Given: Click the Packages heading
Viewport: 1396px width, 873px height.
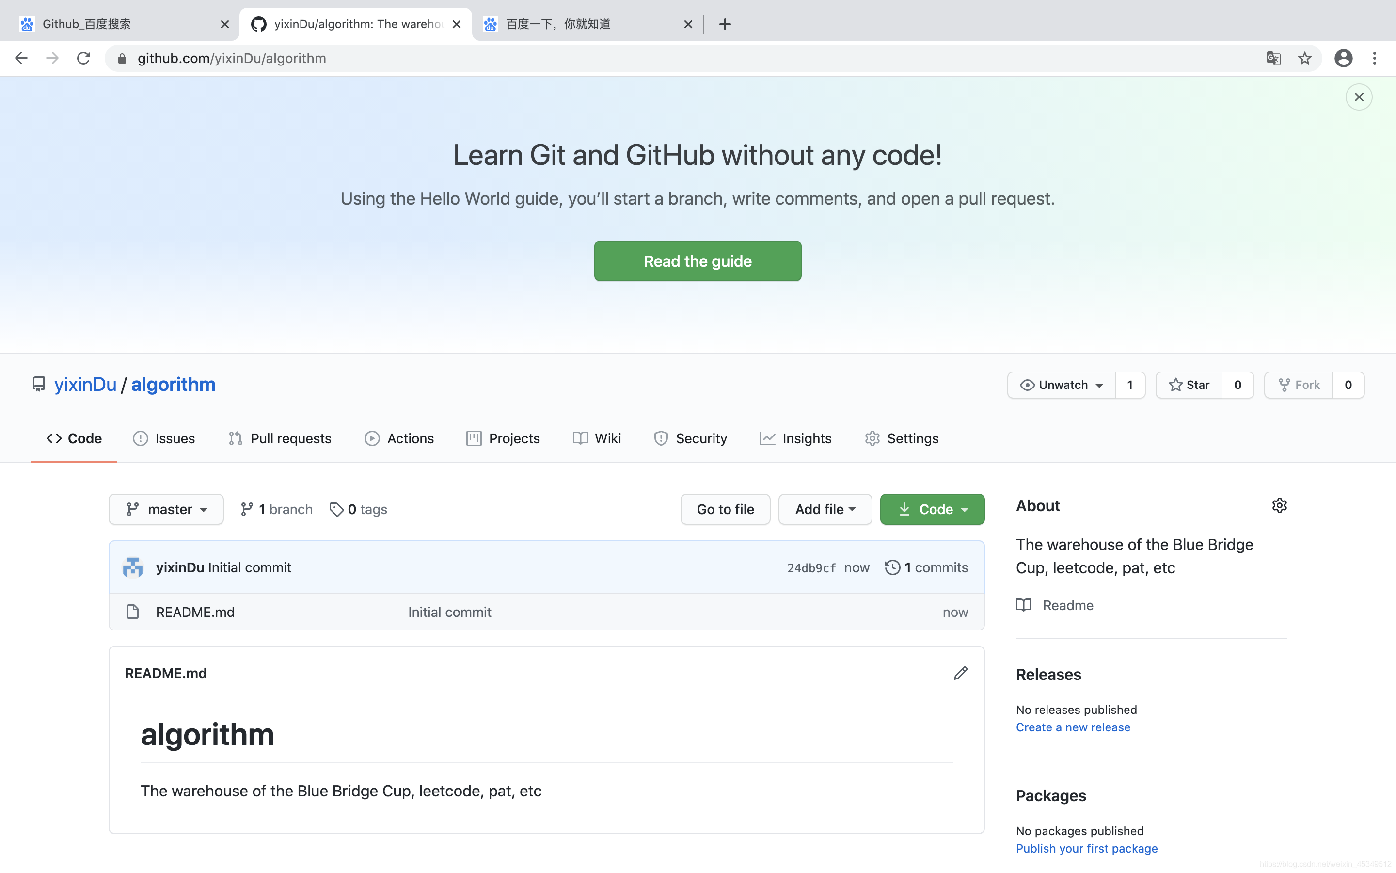Looking at the screenshot, I should [1050, 795].
